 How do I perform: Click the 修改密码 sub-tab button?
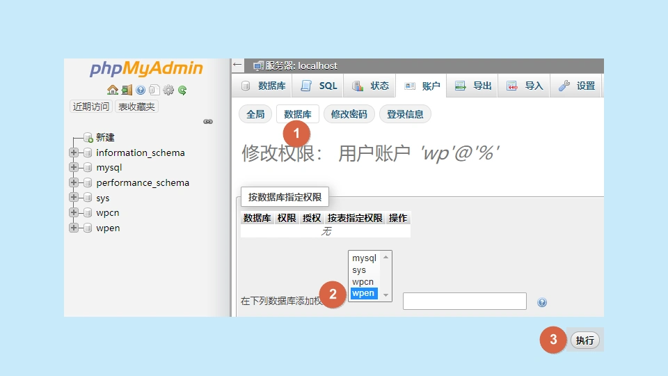point(349,114)
